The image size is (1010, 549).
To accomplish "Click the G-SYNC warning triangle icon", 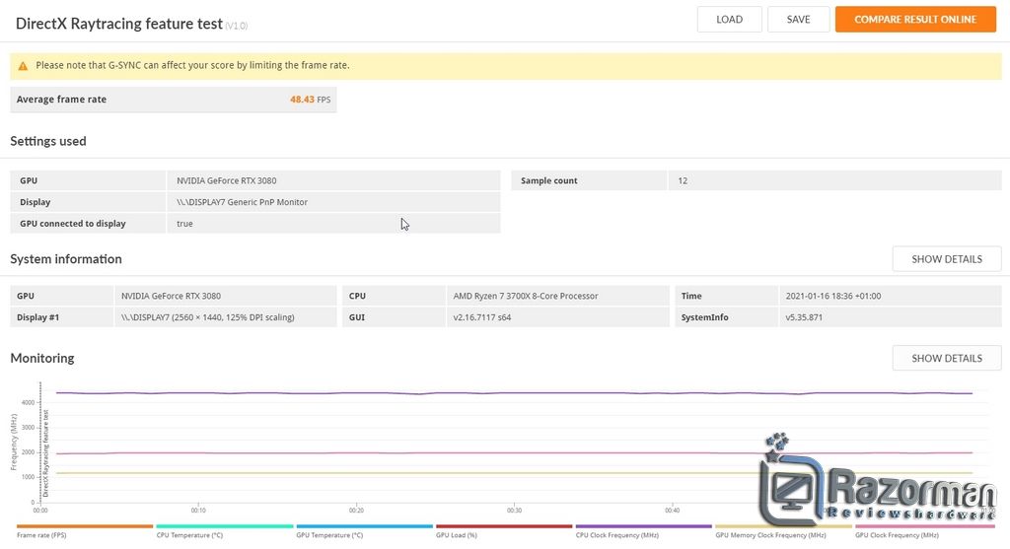I will pos(24,66).
